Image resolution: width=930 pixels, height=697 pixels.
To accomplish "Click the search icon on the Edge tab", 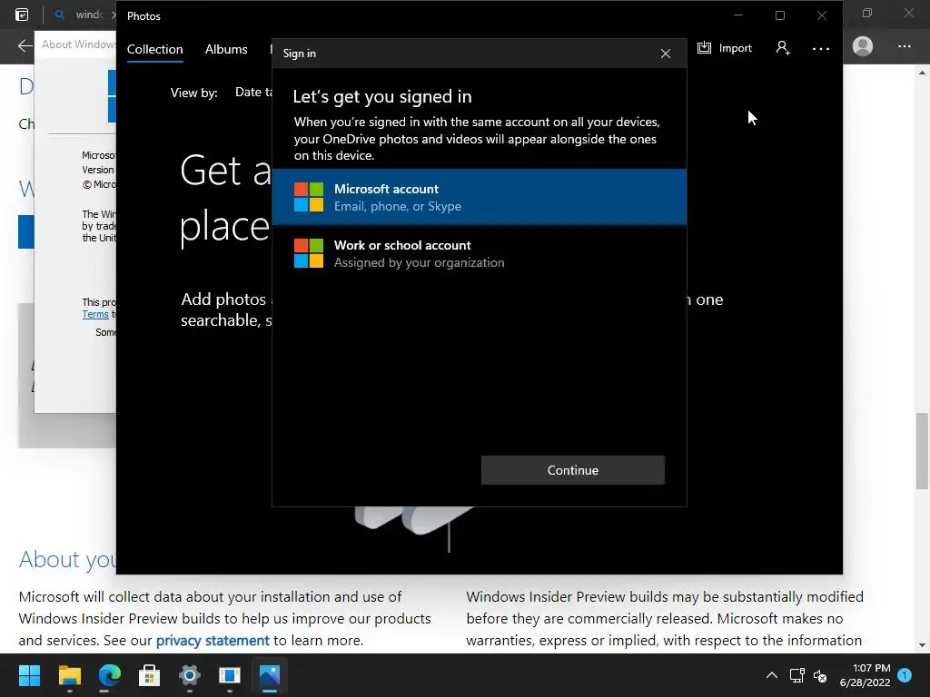I will 59,15.
